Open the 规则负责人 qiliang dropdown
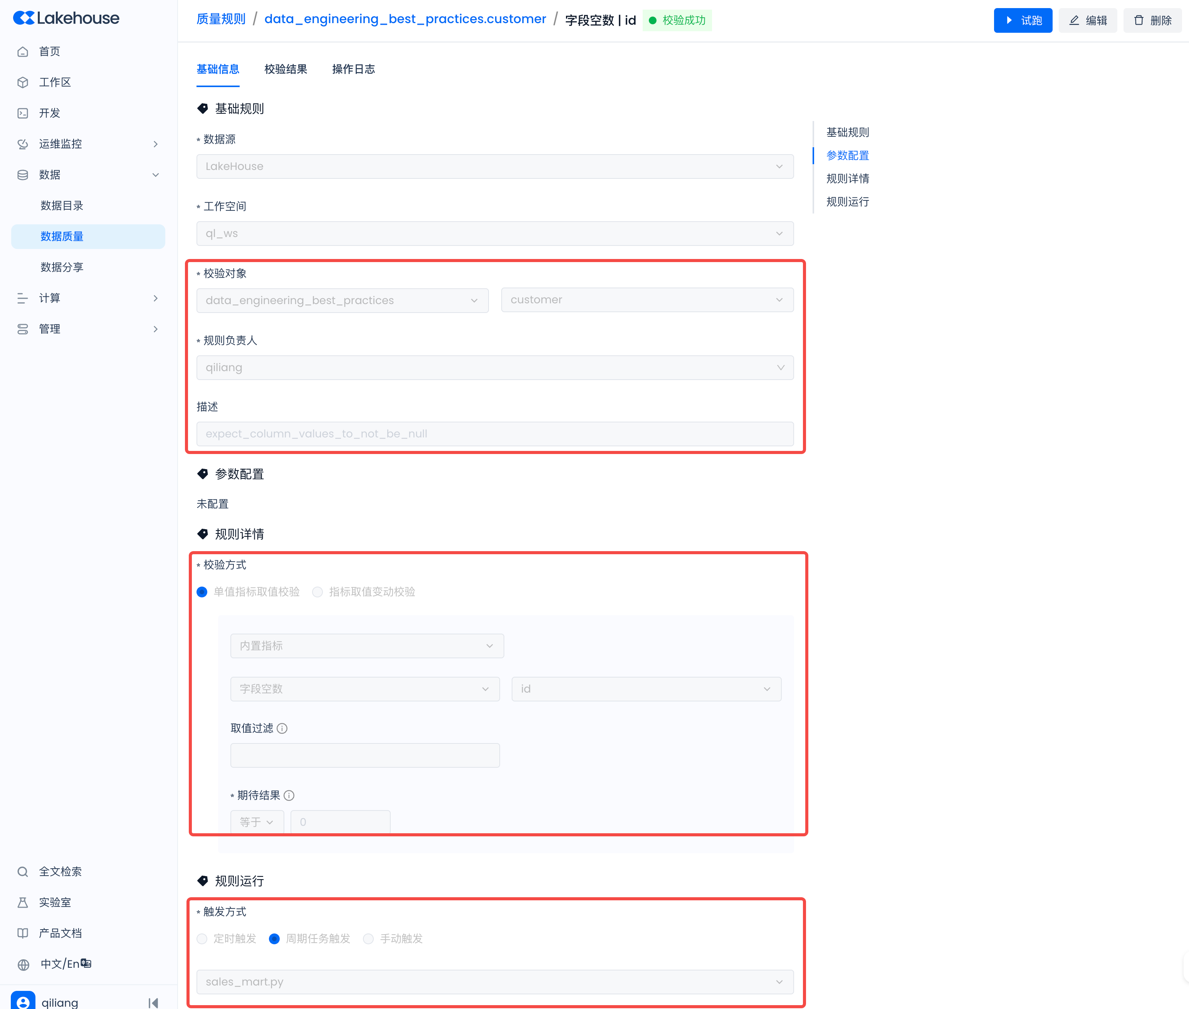Viewport: 1189px width, 1009px height. [x=495, y=368]
